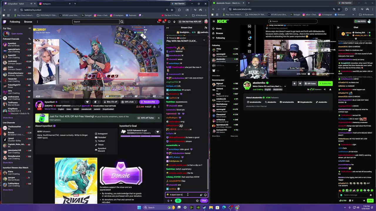Sort Followed Channels list on Twitch
Viewport: 376px width, 211px height.
pyautogui.click(x=29, y=39)
